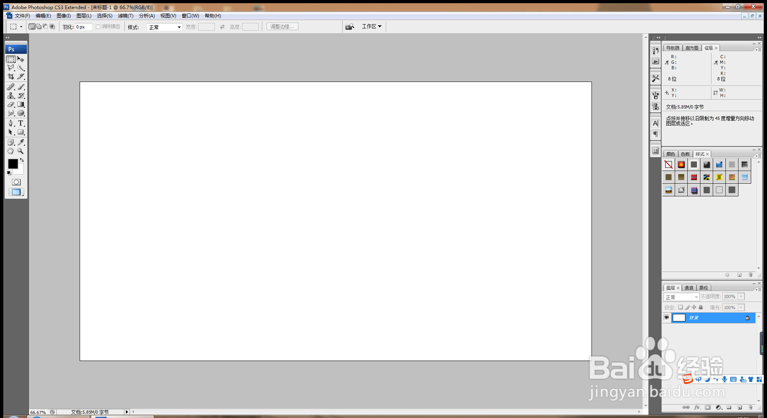Open layer blend mode dropdown 正常

pos(681,297)
